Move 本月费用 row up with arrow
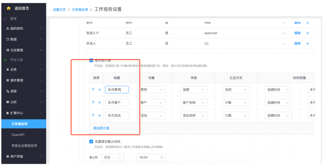 pos(93,90)
